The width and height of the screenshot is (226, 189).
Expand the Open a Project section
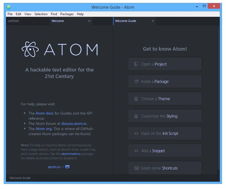165,64
